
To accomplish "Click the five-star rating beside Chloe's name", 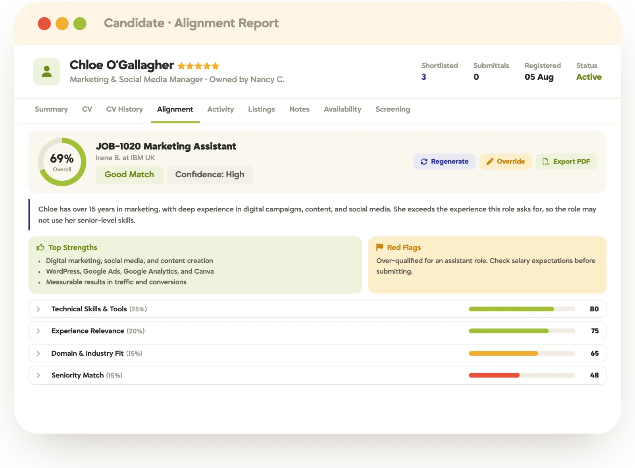I will (x=198, y=66).
